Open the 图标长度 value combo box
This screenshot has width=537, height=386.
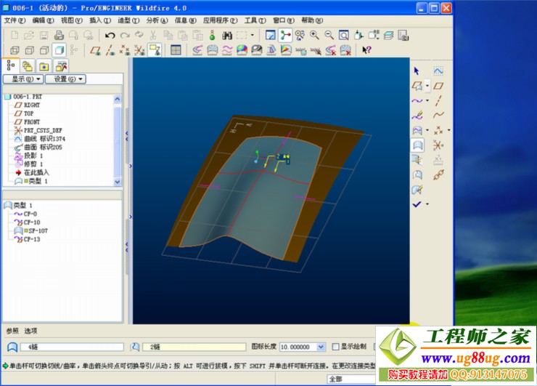tap(303, 347)
